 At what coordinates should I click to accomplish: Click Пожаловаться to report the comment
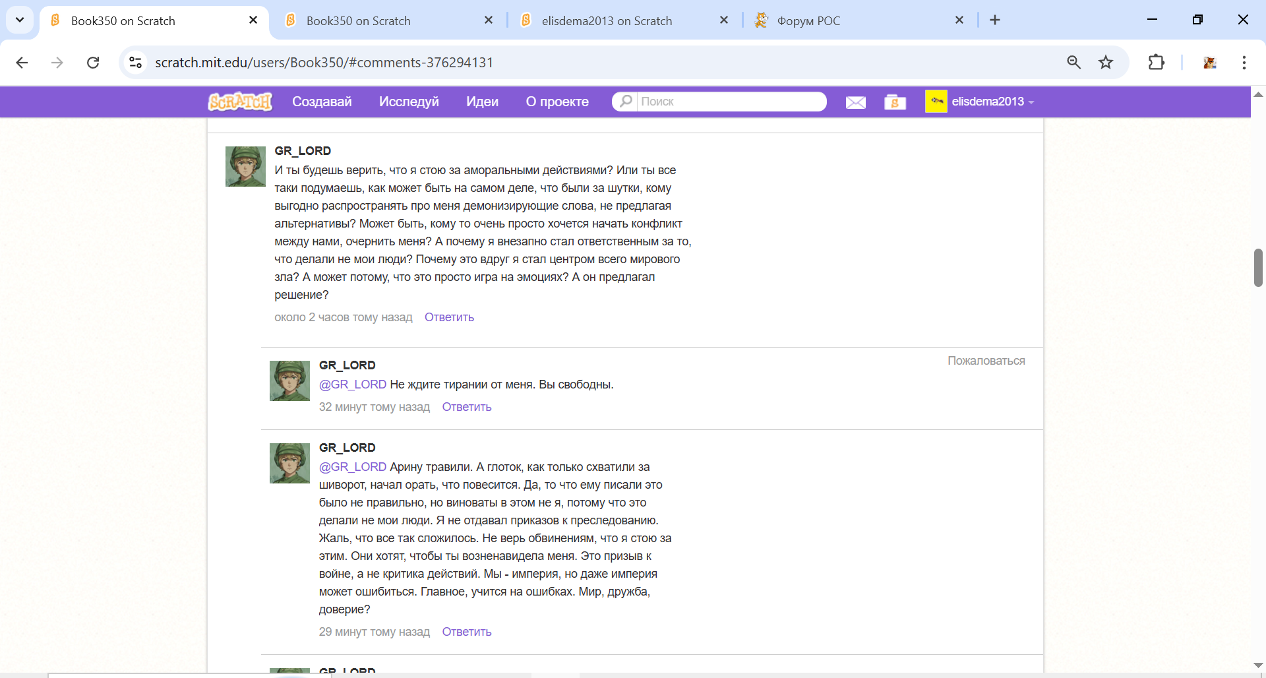click(986, 361)
